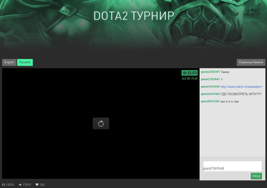Click username guest2362641 in chat
This screenshot has width=267, height=188.
210,79
